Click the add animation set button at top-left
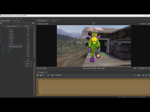Viewport: 150px width, 112px height. [1, 23]
